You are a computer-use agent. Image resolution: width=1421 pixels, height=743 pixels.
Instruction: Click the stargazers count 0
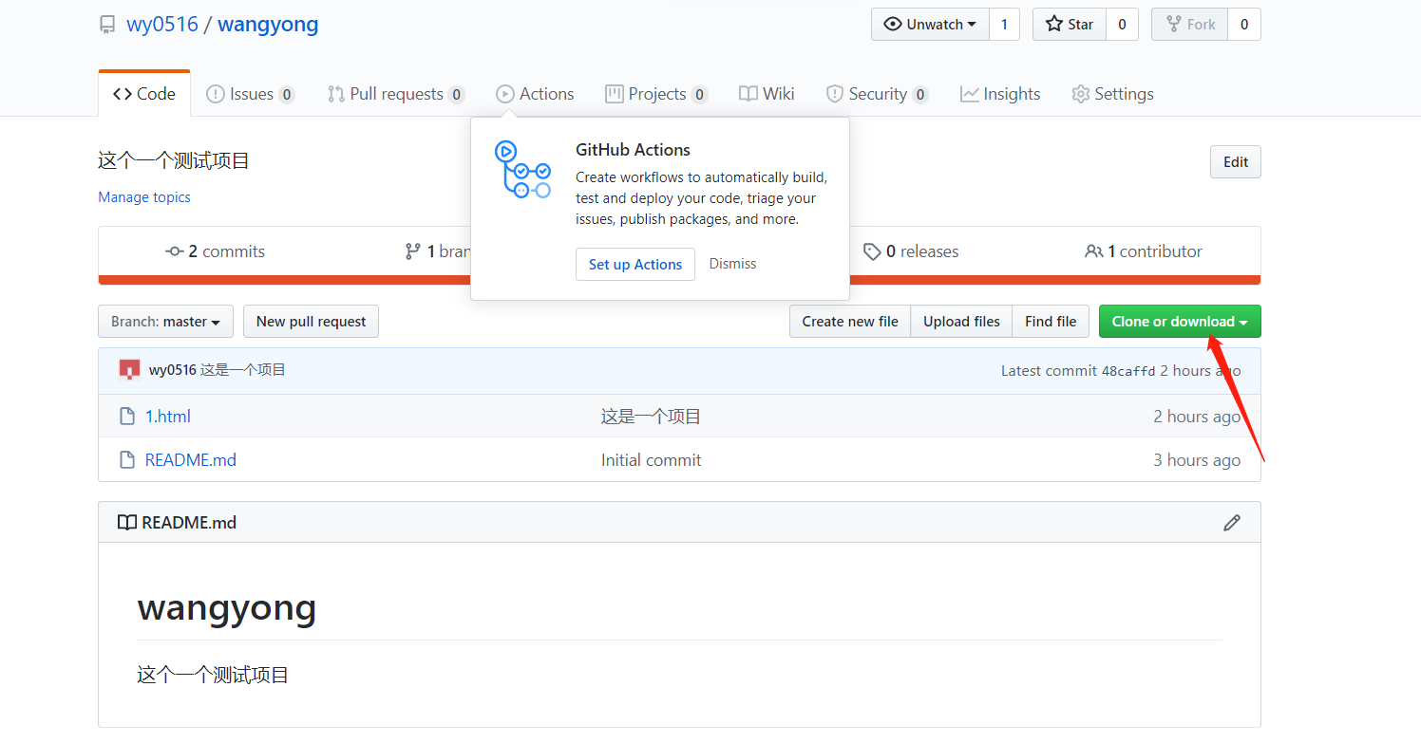[x=1122, y=25]
